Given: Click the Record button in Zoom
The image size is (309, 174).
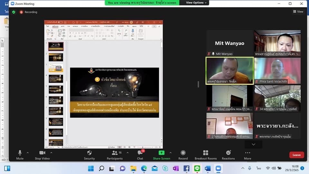Looking at the screenshot, I should pos(183,155).
